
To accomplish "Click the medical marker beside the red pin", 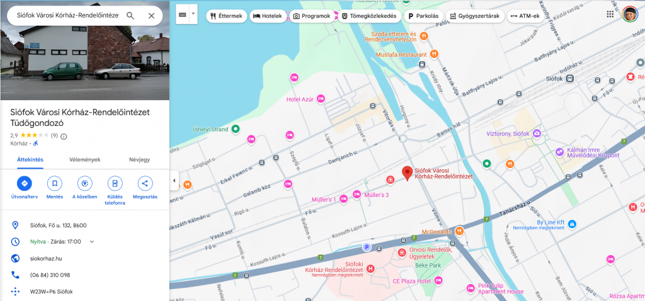I will pyautogui.click(x=390, y=179).
